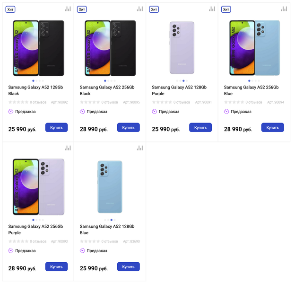Click preorder clock icon for 128Gb Black
The height and width of the screenshot is (284, 295).
11,112
